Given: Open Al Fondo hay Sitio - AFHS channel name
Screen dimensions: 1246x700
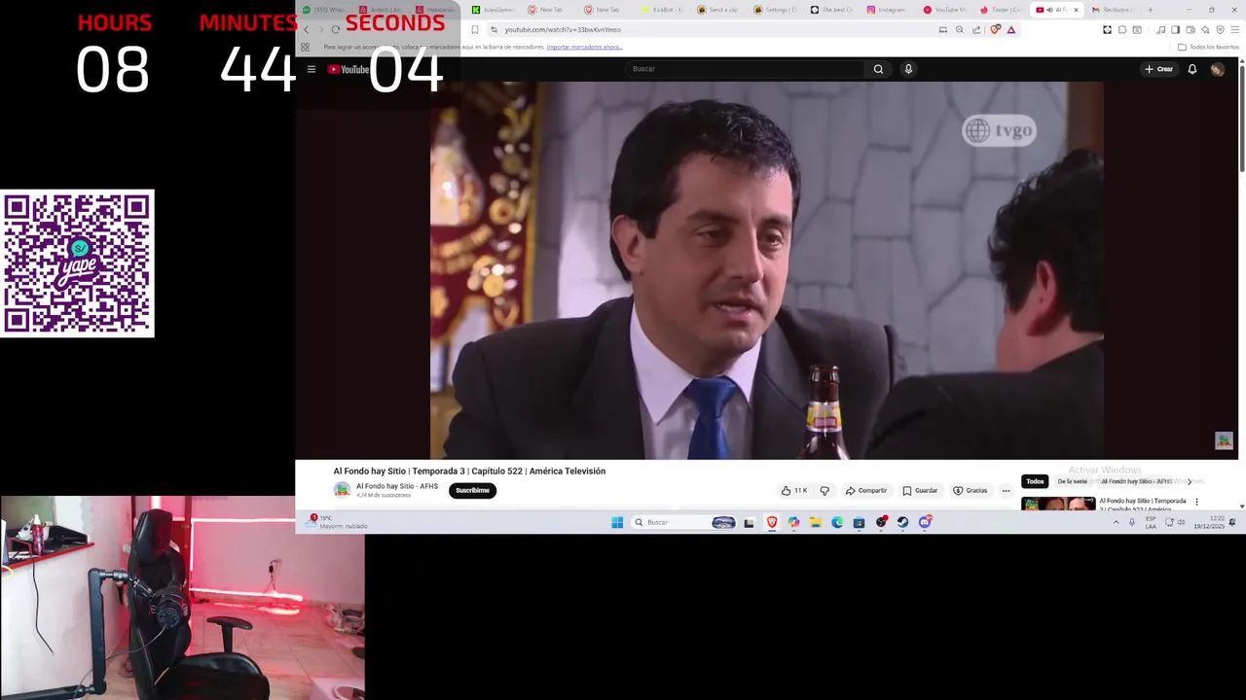Looking at the screenshot, I should pyautogui.click(x=397, y=486).
